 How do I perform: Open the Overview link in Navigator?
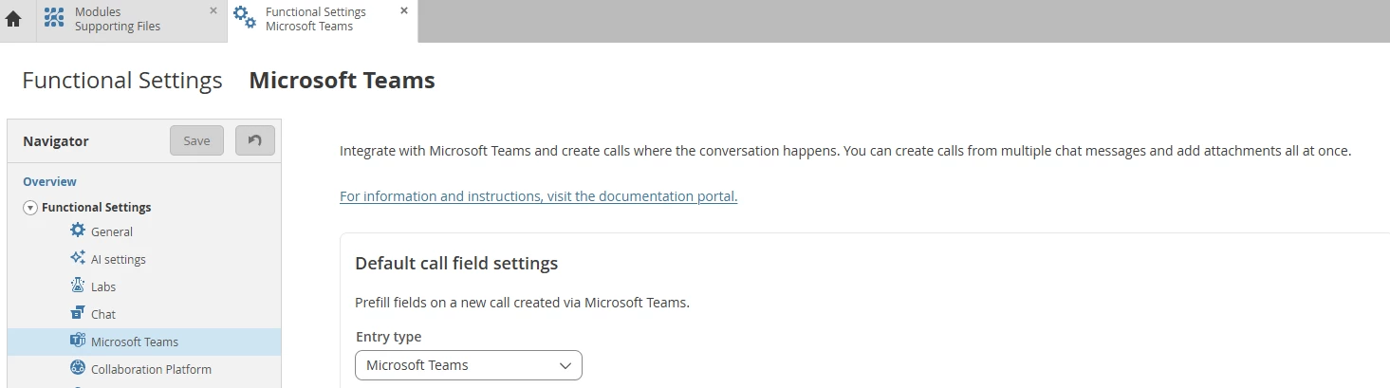pos(49,181)
